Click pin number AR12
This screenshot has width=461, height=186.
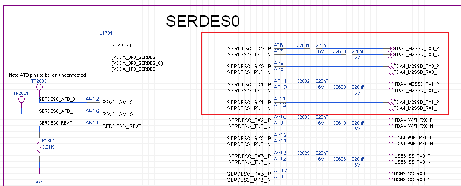[280, 135]
